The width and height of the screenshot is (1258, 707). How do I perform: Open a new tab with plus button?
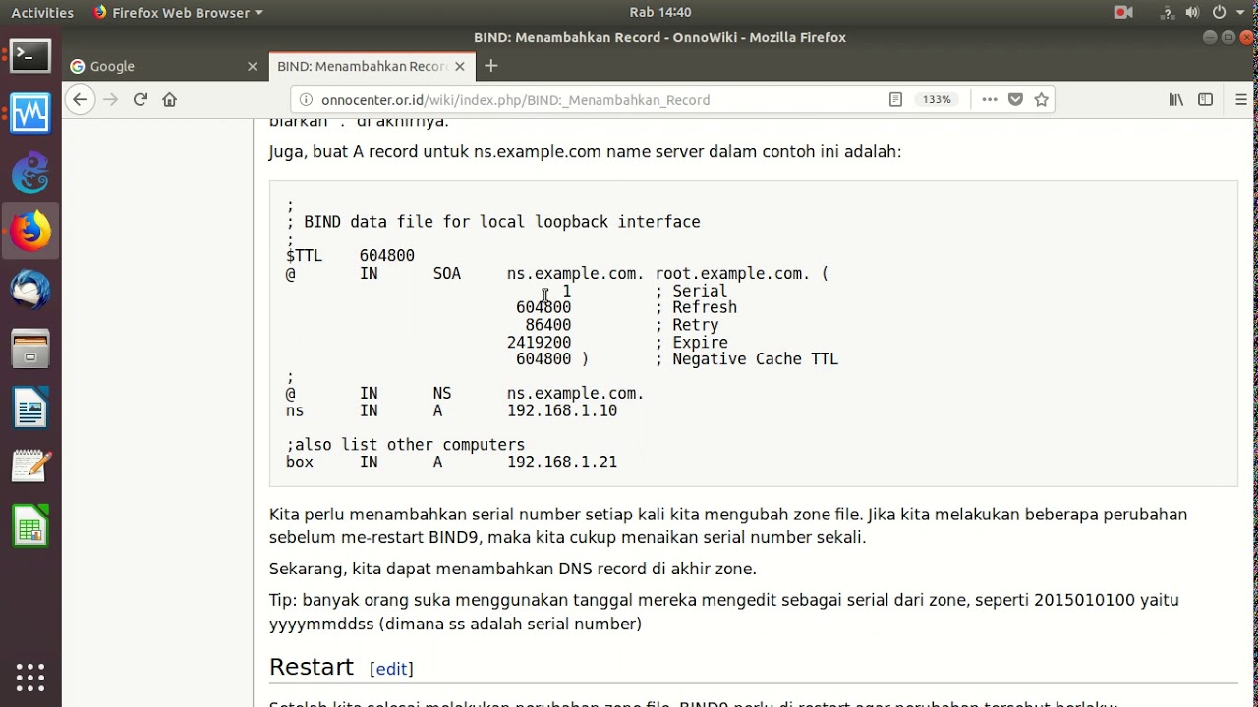coord(491,66)
